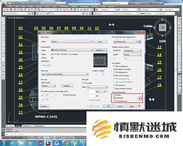Open What to plot Window dropdown
This screenshot has height=146, width=183.
point(49,86)
